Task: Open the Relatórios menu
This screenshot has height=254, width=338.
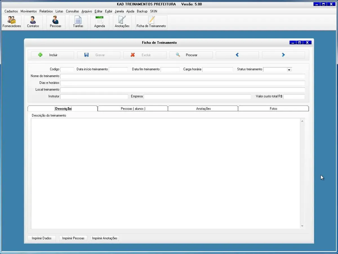Action: [x=46, y=11]
